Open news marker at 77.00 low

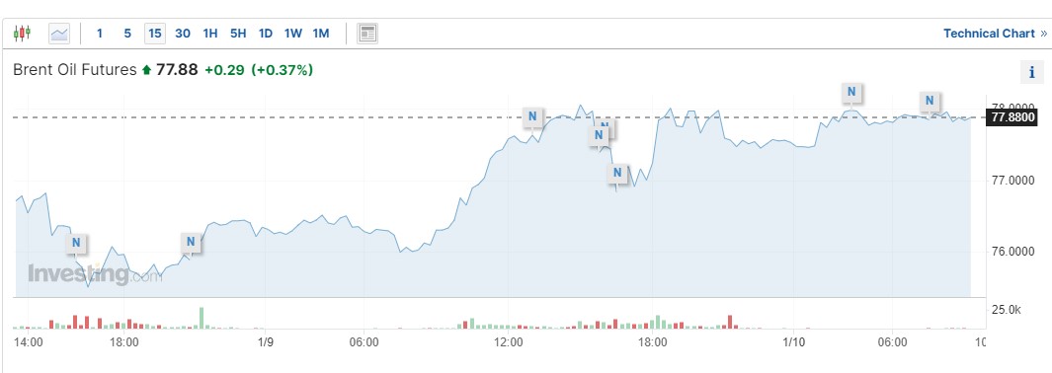point(618,174)
